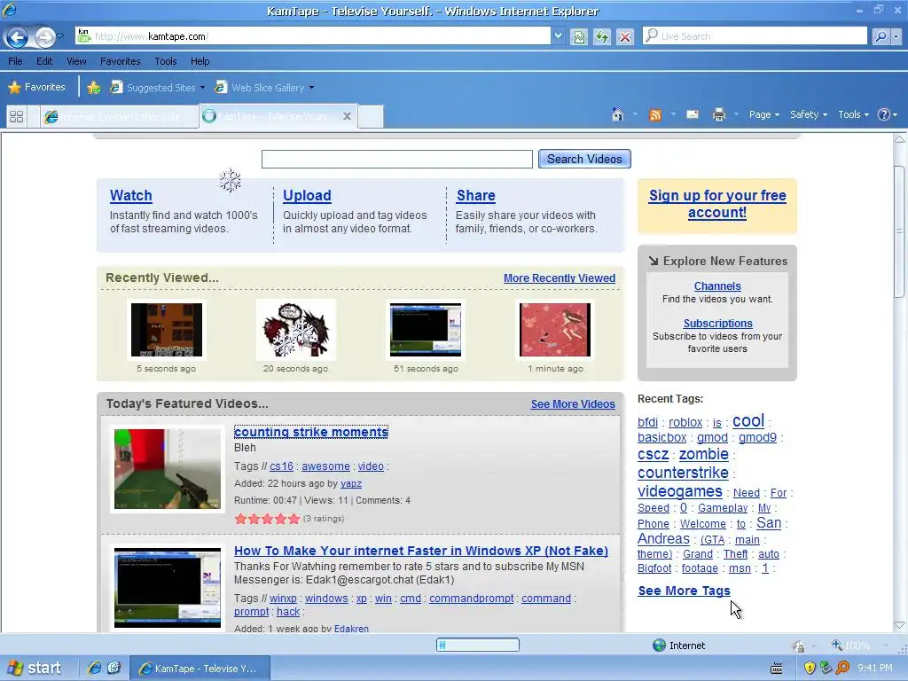Viewport: 908px width, 681px height.
Task: Click More Recently Viewed link
Action: [560, 278]
